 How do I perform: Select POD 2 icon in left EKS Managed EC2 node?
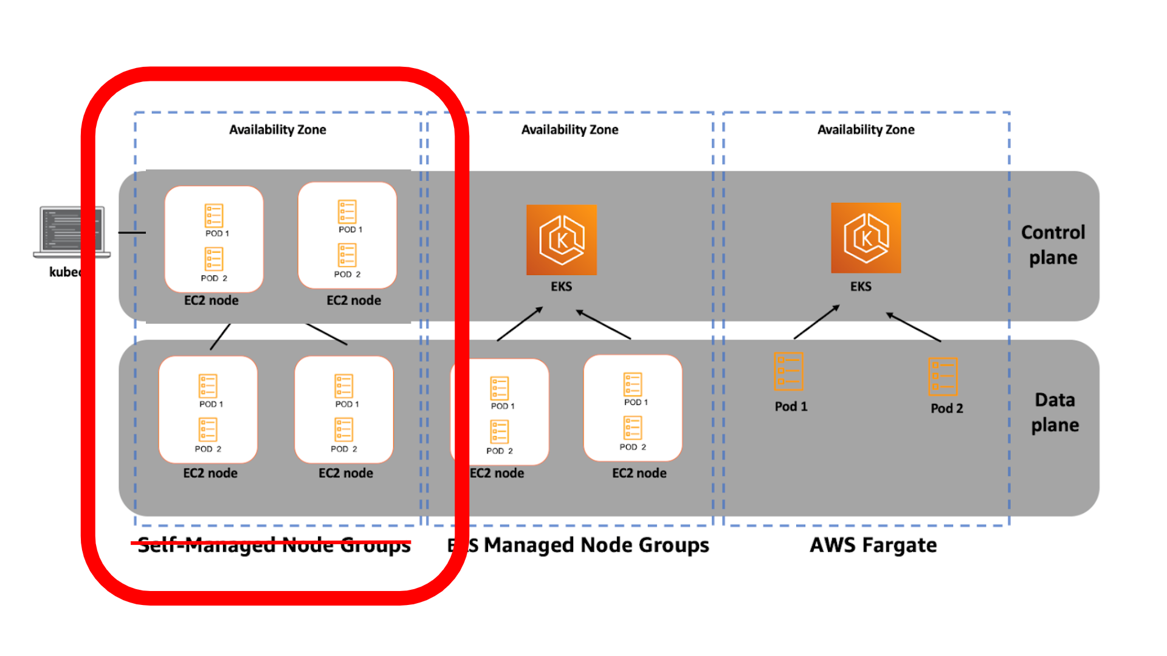(500, 432)
